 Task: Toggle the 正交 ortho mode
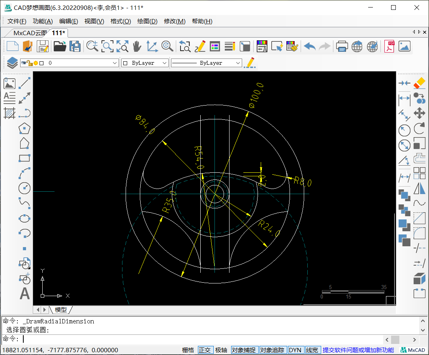205,350
